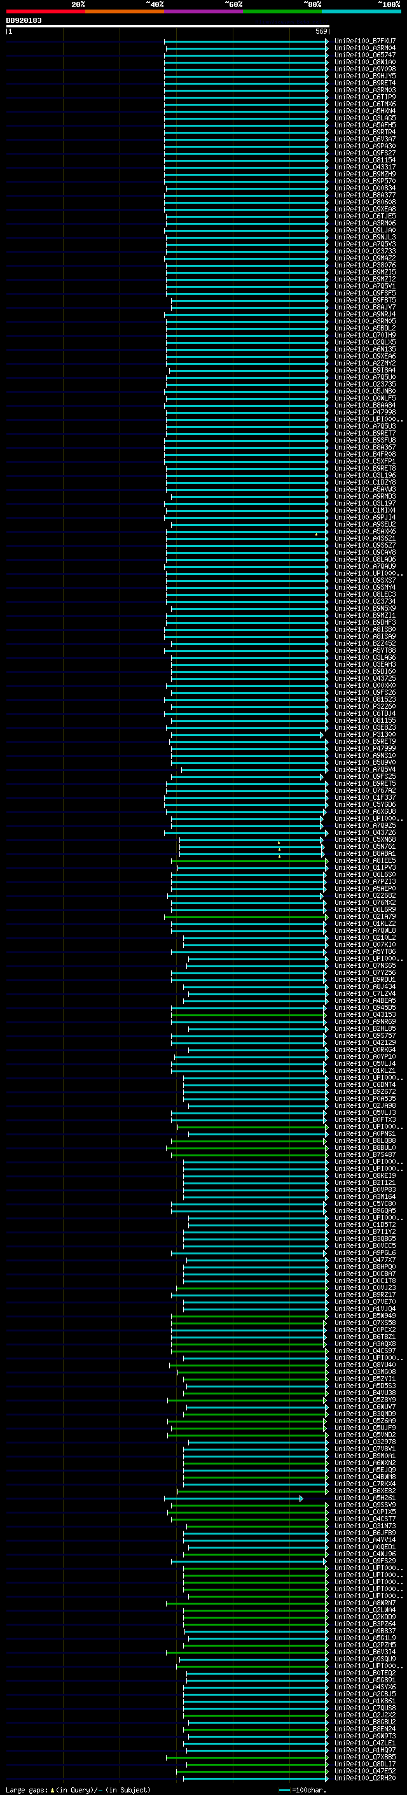Select hit UniRef100_B7FKU7
The height and width of the screenshot is (1795, 407).
point(364,41)
